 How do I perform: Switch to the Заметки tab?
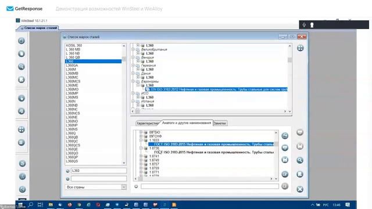click(220, 123)
